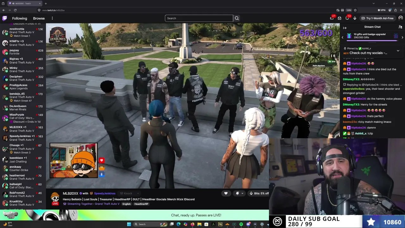Open Microsoft Edge from the taskbar
The width and height of the screenshot is (405, 228).
tap(178, 224)
